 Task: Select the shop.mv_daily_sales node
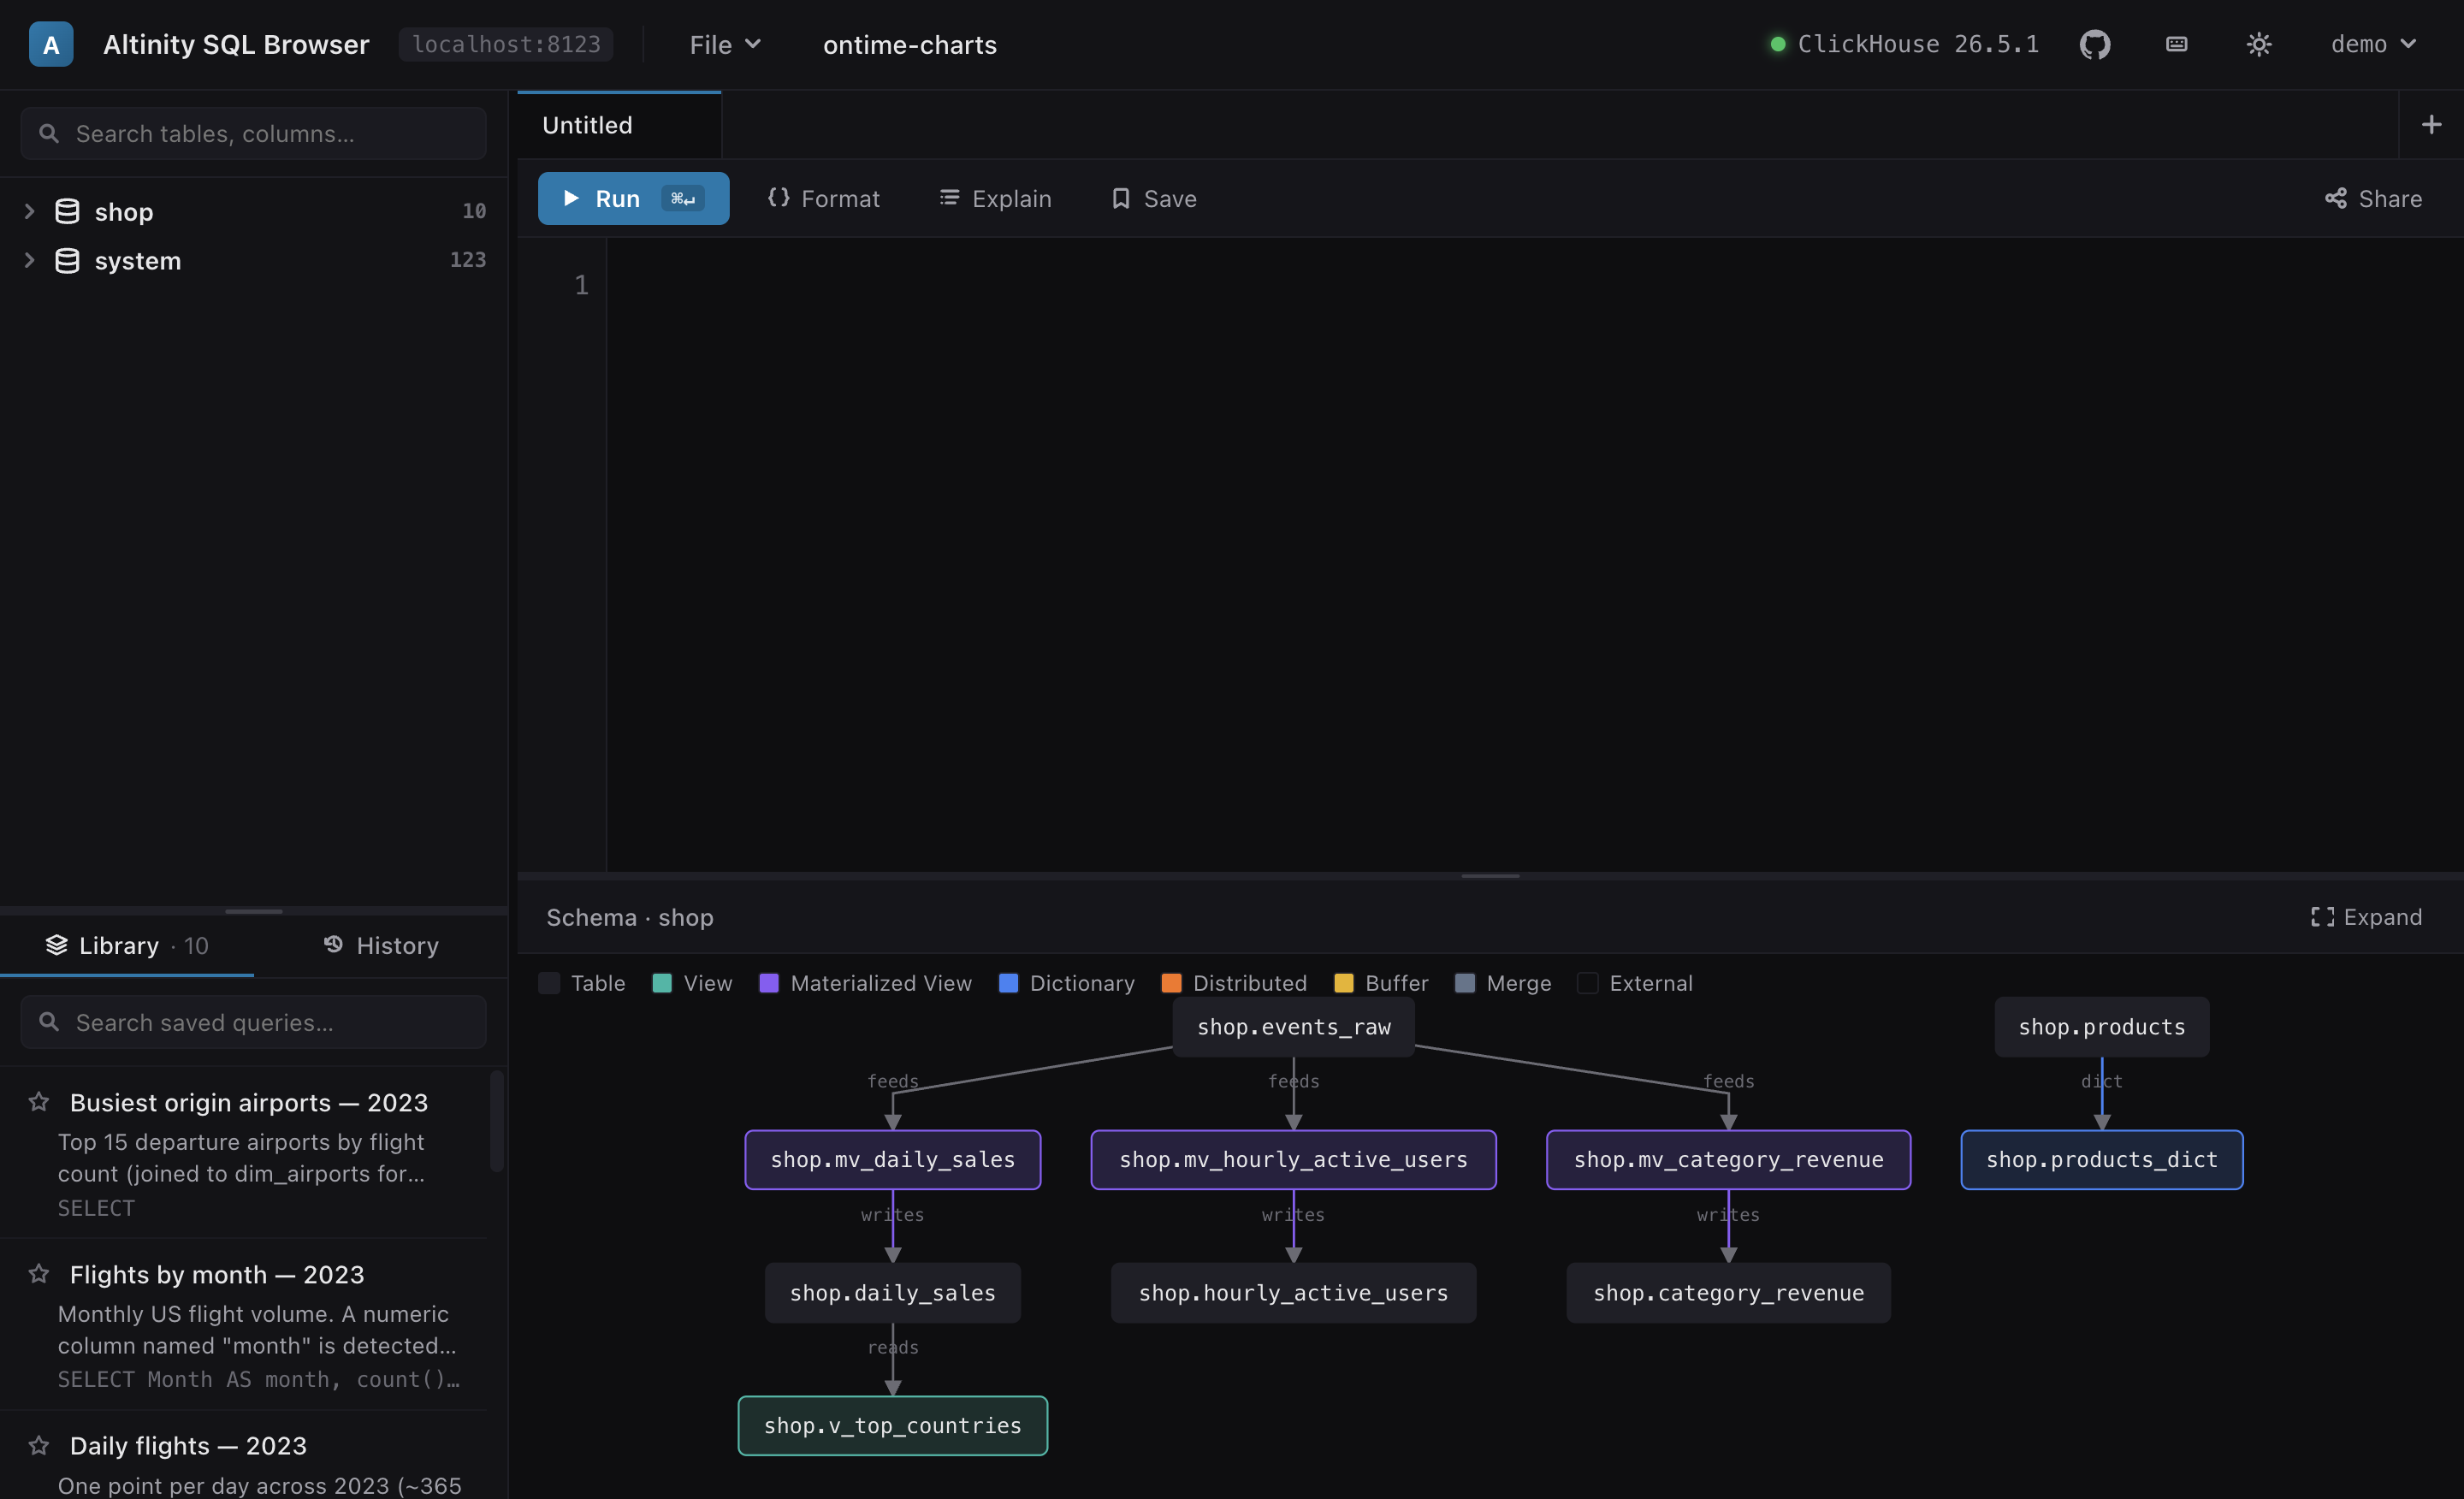[x=892, y=1159]
